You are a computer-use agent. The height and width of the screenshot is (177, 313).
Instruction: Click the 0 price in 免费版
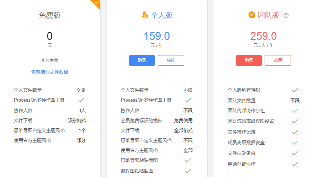pos(50,36)
